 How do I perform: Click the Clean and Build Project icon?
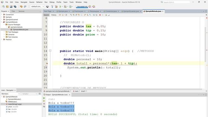(56, 6)
